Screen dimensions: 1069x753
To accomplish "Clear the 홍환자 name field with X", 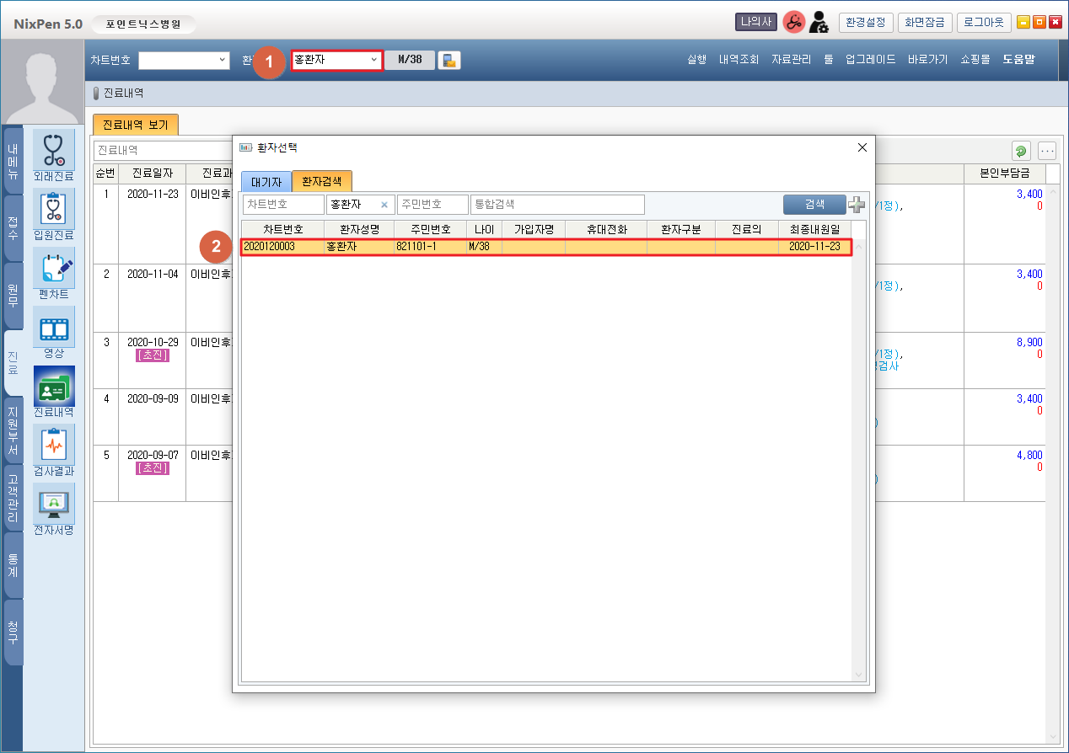I will pos(384,205).
